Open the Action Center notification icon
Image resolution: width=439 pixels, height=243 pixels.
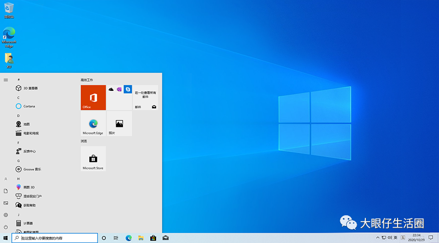431,238
